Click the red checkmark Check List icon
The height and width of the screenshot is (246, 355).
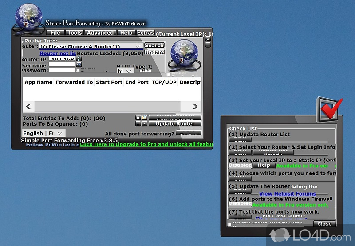pos(329,110)
